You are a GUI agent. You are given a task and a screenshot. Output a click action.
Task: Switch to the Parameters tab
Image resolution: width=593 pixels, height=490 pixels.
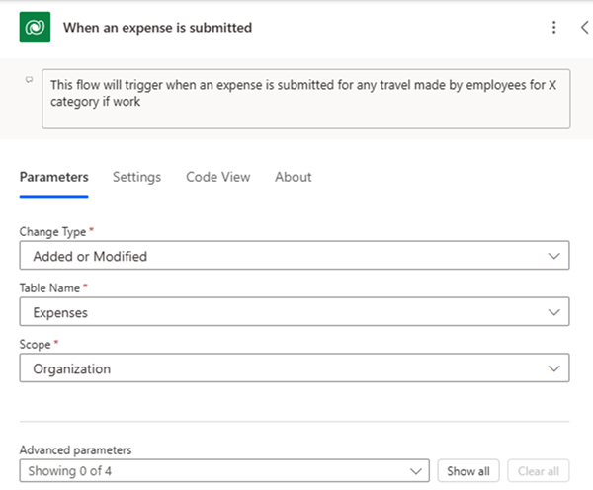54,177
